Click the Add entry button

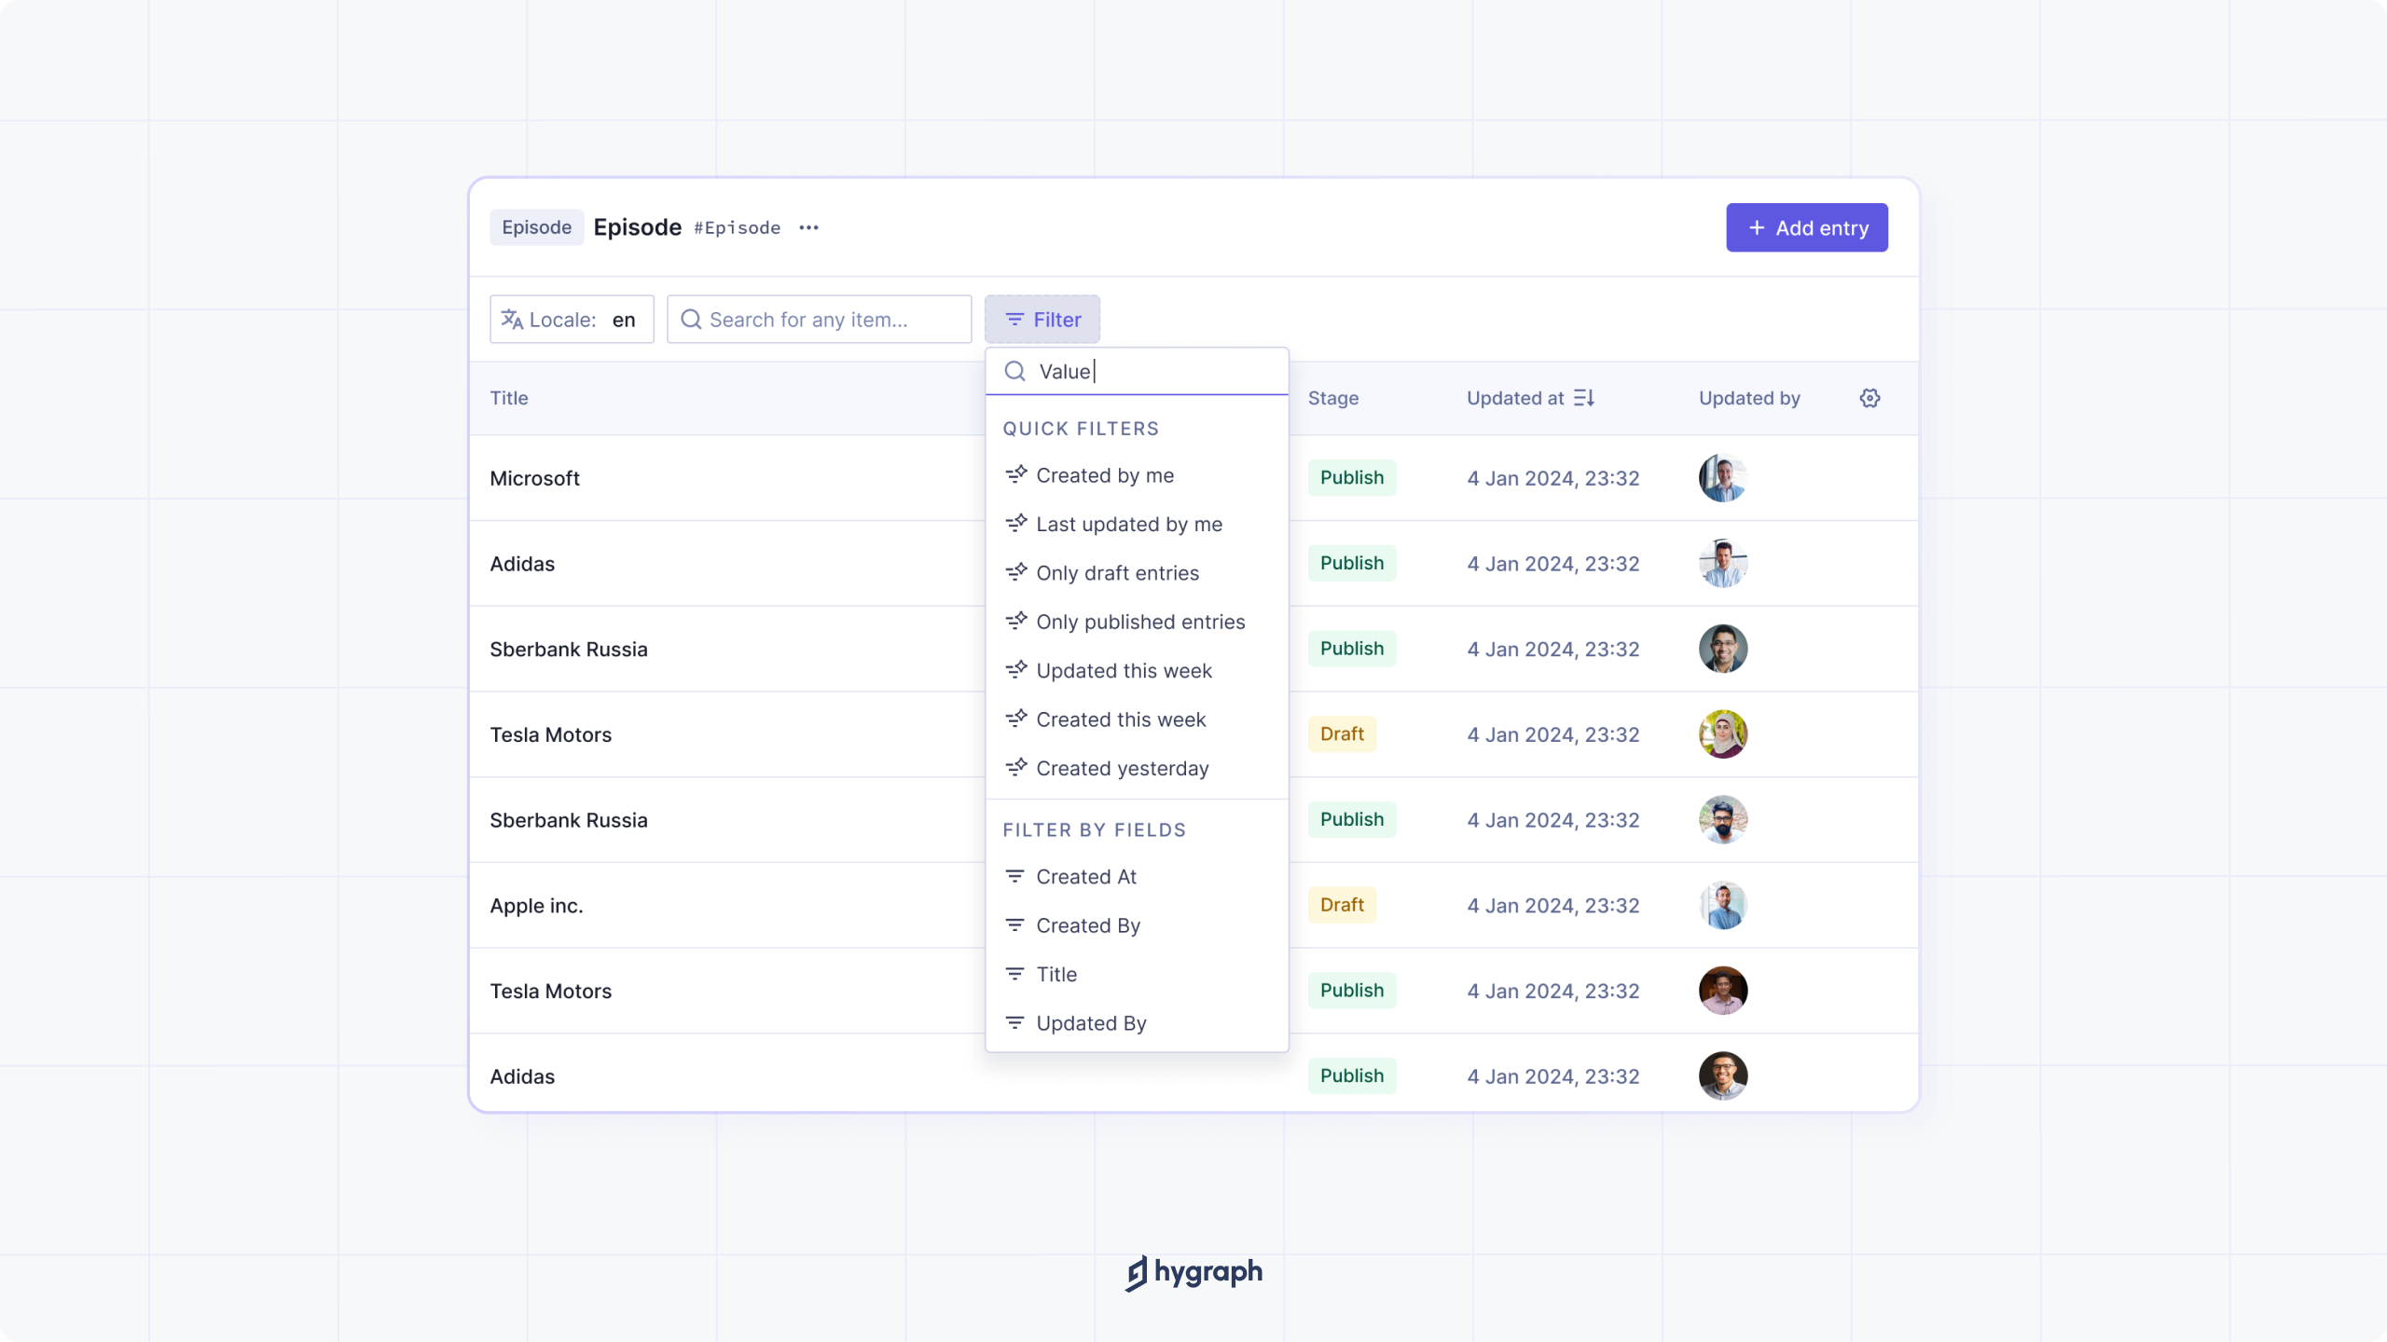tap(1806, 227)
